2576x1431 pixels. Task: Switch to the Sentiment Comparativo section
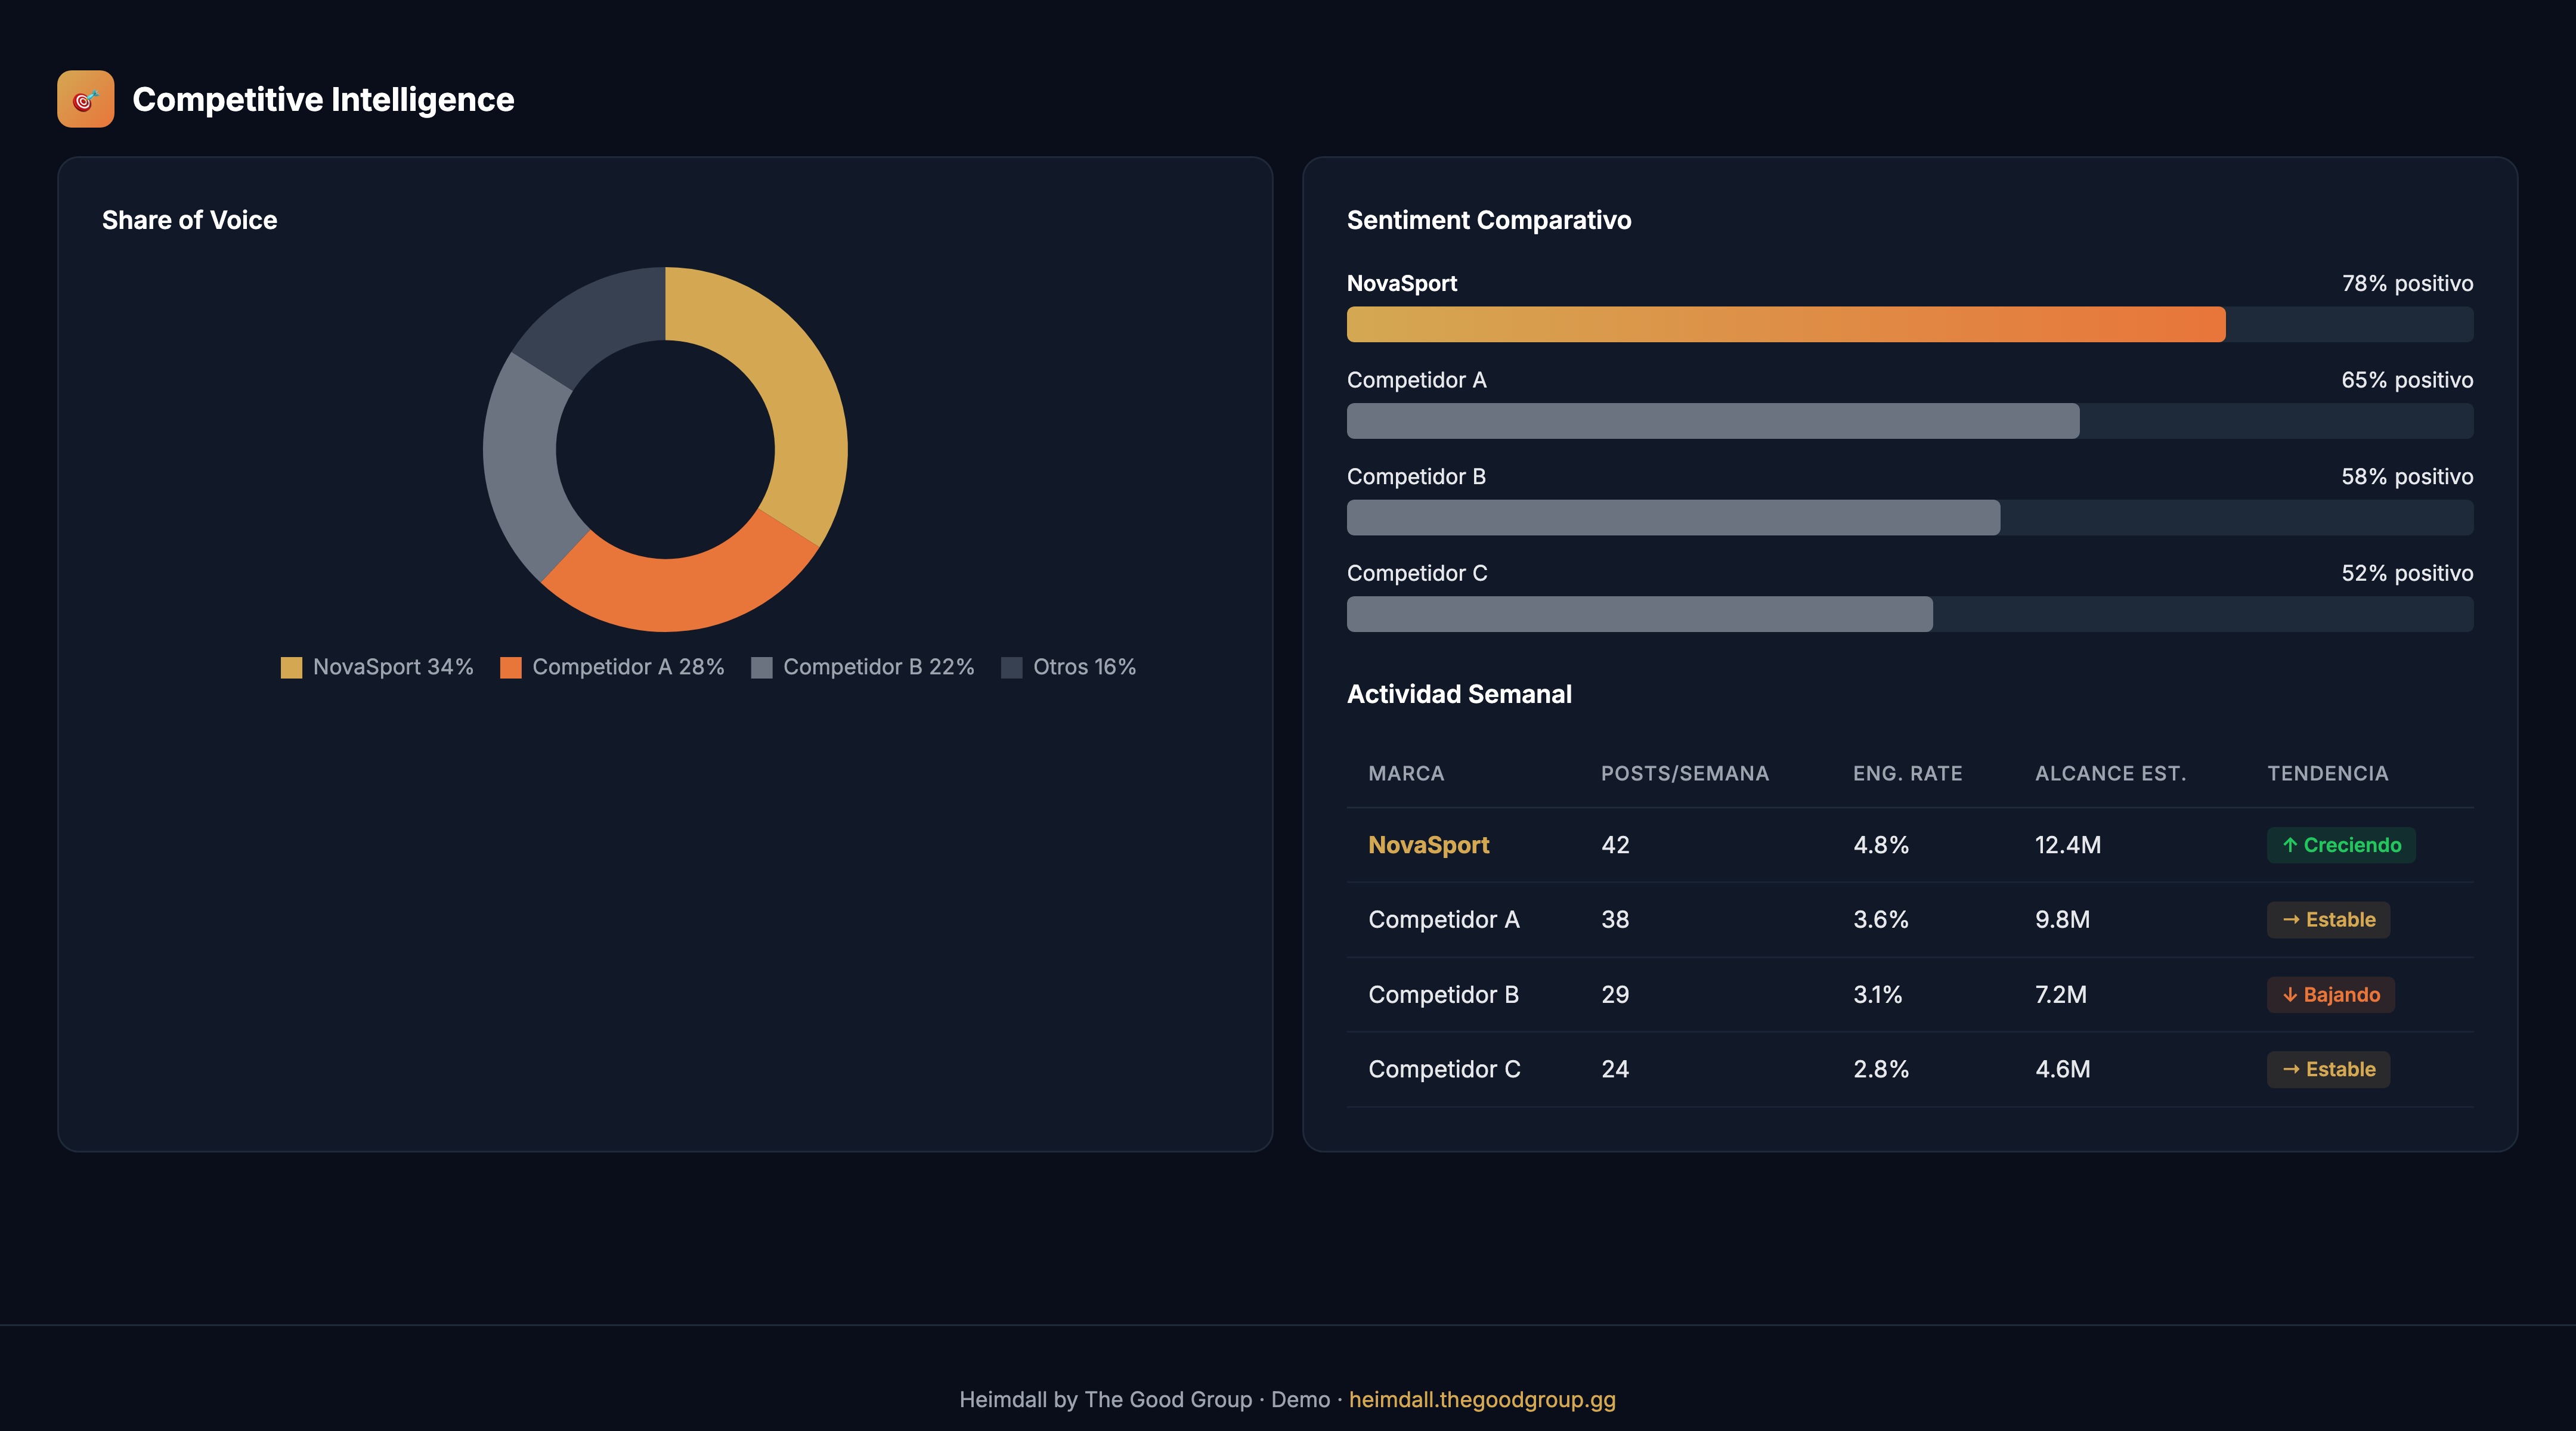1489,220
